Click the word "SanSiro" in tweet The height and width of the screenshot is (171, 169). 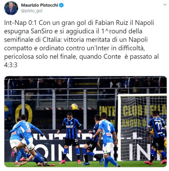click(x=42, y=31)
